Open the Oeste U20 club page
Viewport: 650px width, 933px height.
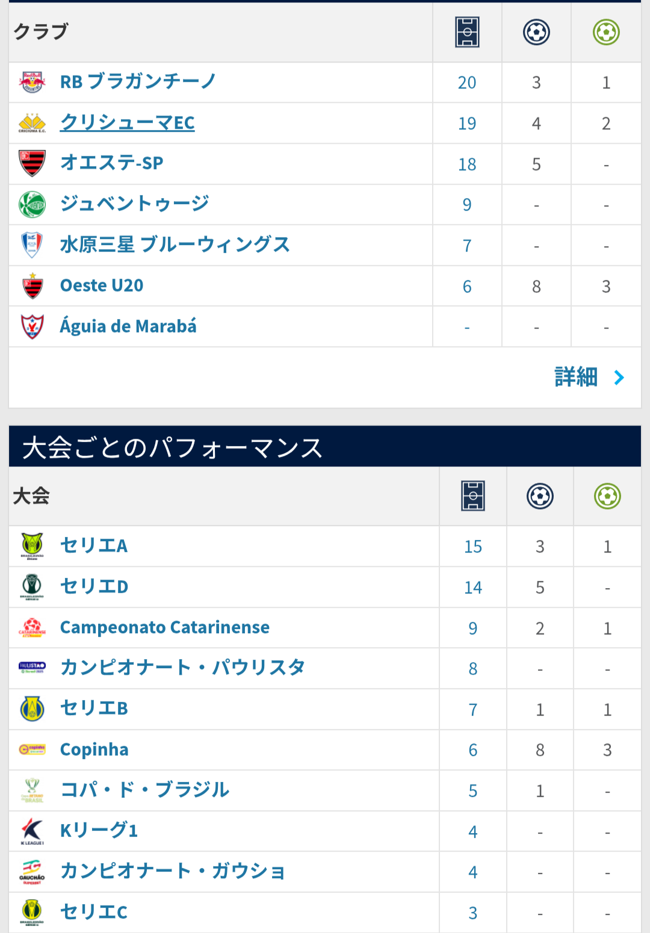102,285
